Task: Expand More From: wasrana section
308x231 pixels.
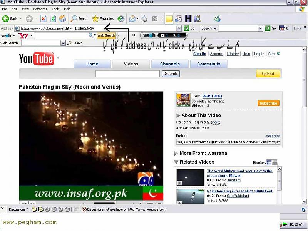Action: point(176,153)
